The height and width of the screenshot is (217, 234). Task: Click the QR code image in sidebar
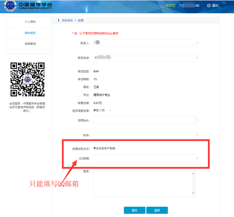pos(28,79)
